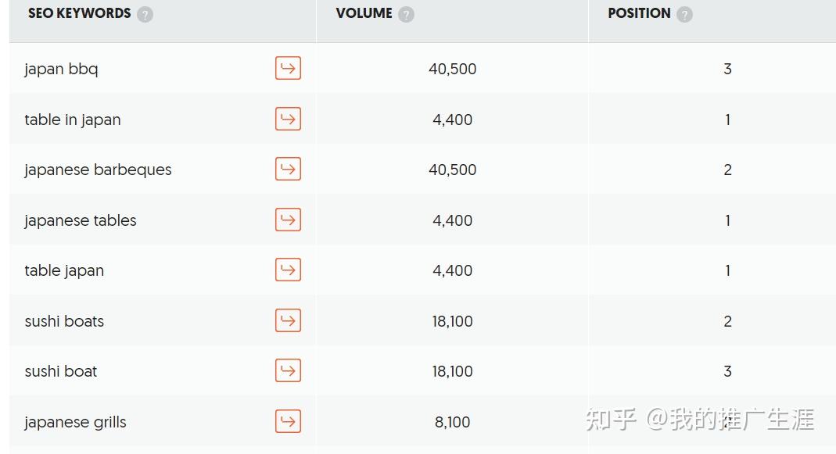Open arrow icon for japanese barbeques
The width and height of the screenshot is (836, 454).
[288, 170]
